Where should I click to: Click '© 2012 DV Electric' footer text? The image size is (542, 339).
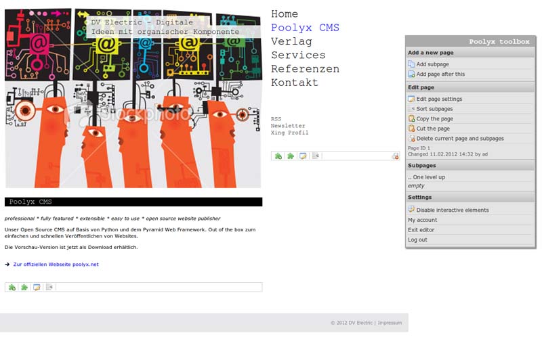pos(352,323)
